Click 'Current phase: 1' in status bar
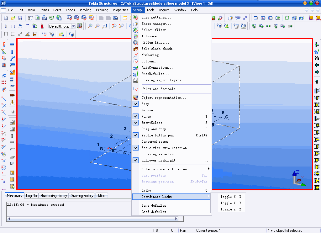 click(208, 230)
